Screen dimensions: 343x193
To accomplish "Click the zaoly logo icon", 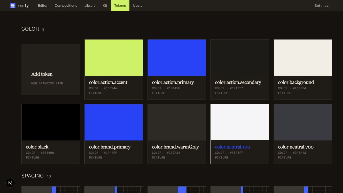I will [x=13, y=6].
